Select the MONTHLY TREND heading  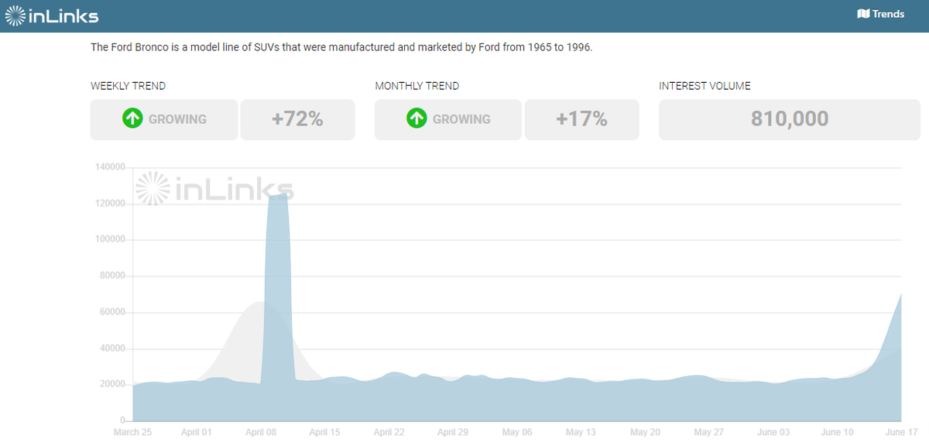[x=417, y=86]
